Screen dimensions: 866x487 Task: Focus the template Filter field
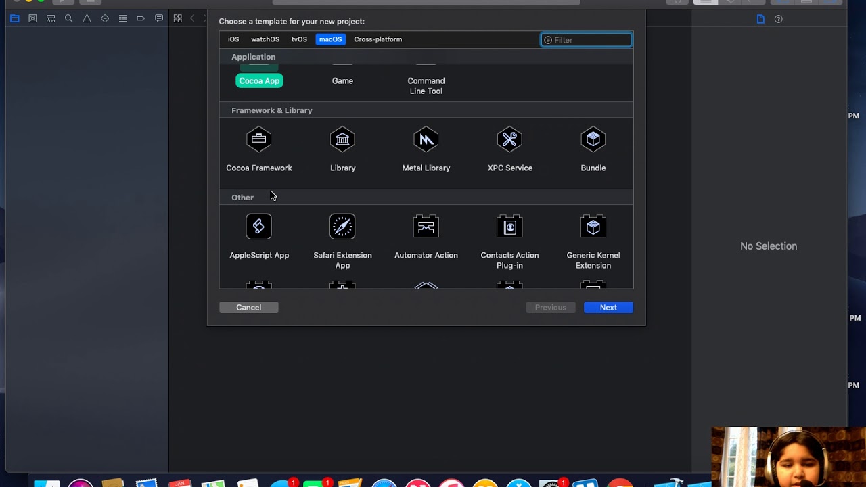point(587,40)
